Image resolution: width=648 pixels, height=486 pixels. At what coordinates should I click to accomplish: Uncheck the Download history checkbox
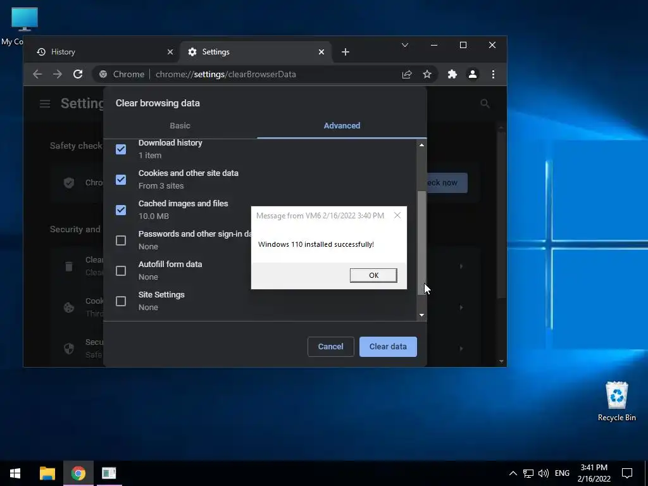(x=121, y=149)
